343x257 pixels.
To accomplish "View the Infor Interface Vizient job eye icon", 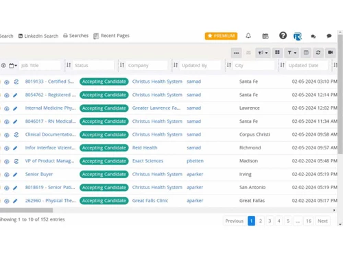I will tap(7, 148).
